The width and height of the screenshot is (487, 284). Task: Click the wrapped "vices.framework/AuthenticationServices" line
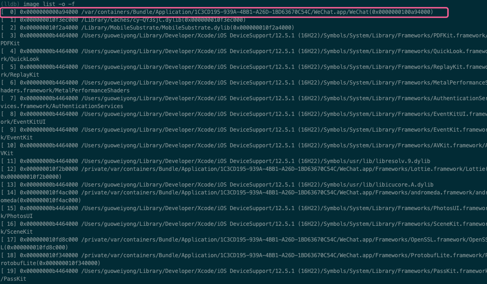(62, 106)
